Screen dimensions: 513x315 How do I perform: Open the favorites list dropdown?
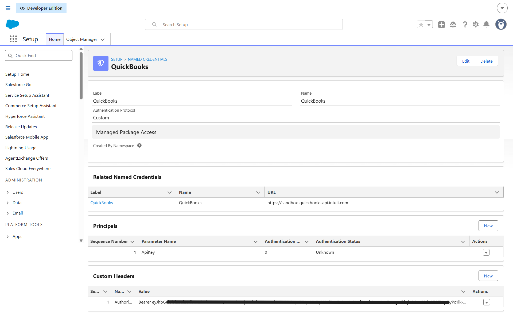click(429, 25)
